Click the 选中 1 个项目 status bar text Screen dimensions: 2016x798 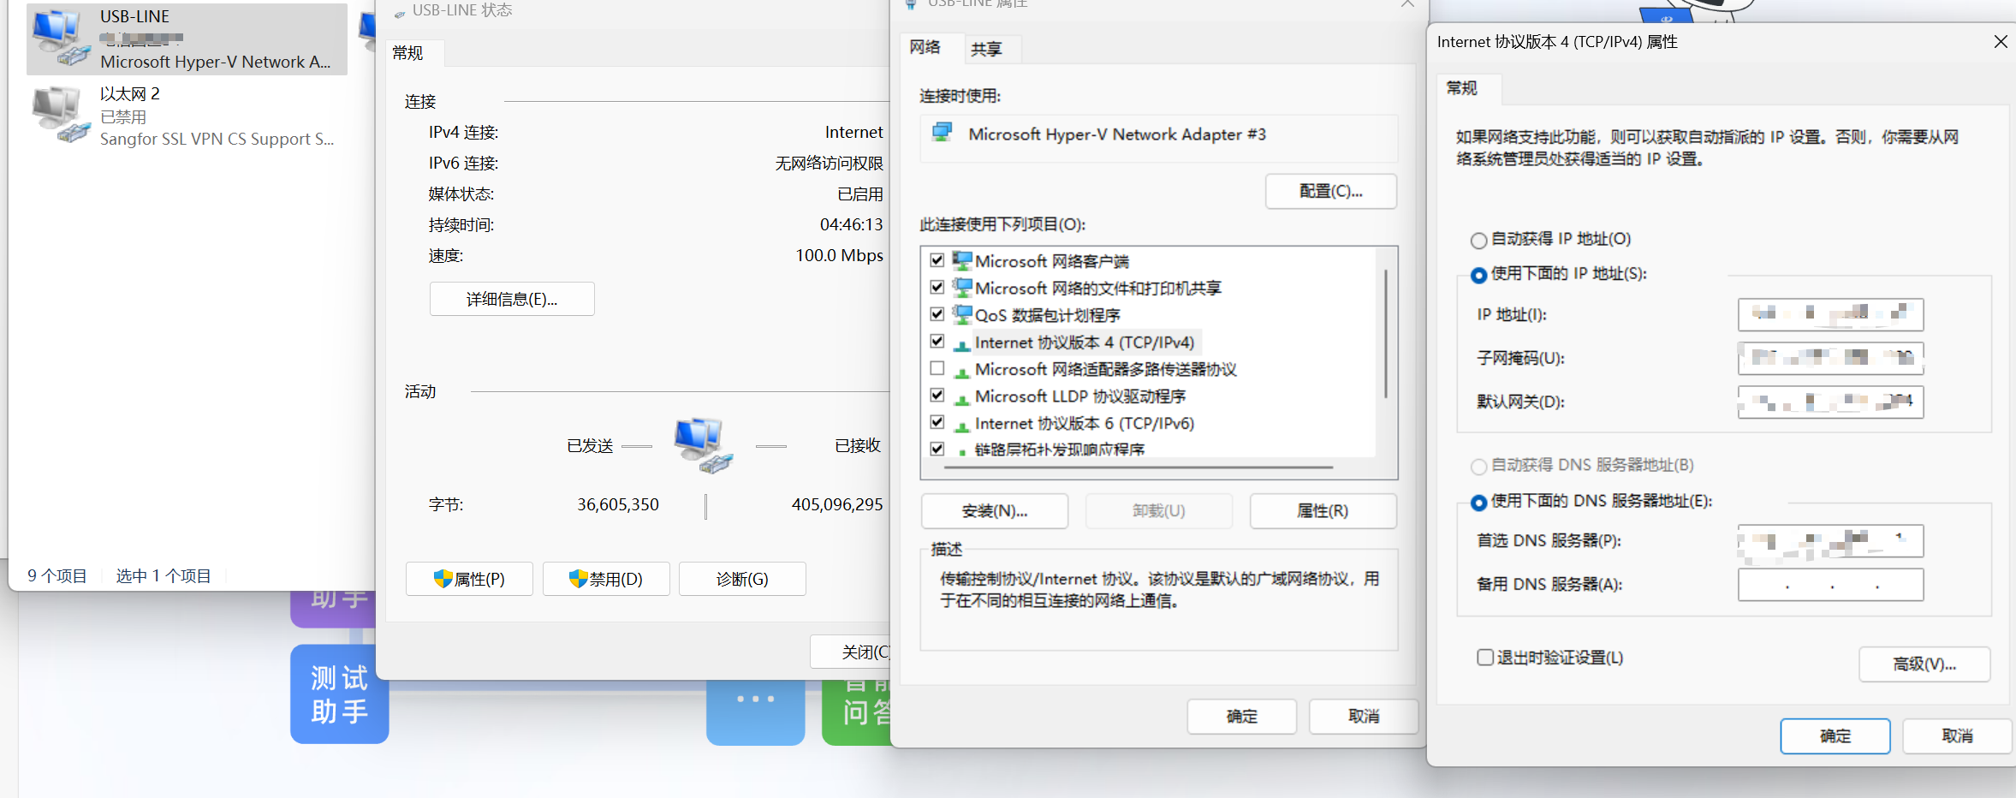coord(164,575)
